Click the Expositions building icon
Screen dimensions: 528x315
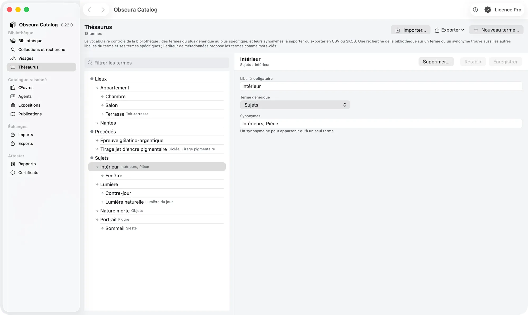point(13,105)
